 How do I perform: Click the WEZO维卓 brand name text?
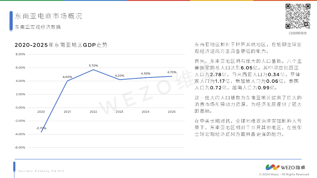(x=293, y=167)
